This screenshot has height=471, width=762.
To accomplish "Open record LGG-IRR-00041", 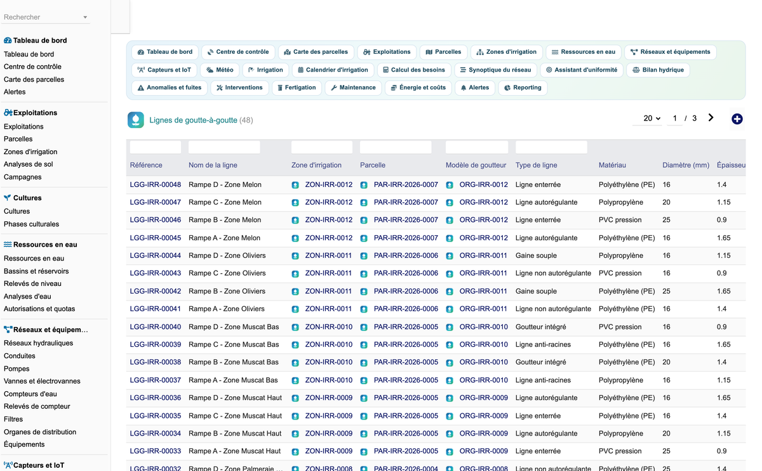I will coord(156,309).
